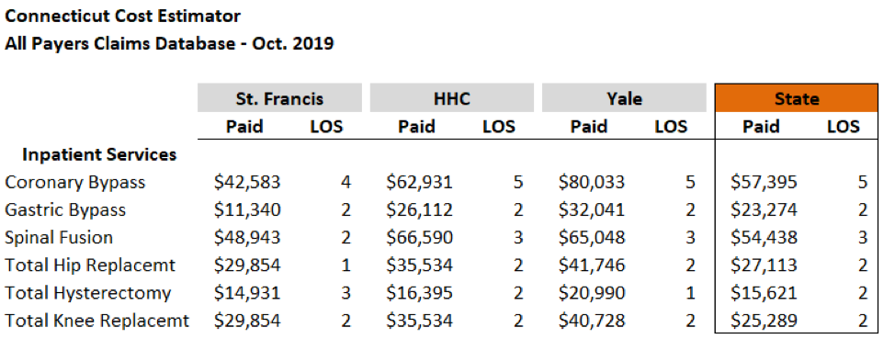Image resolution: width=895 pixels, height=350 pixels.
Task: Click the Spinal Fusion row label
Action: [x=59, y=237]
